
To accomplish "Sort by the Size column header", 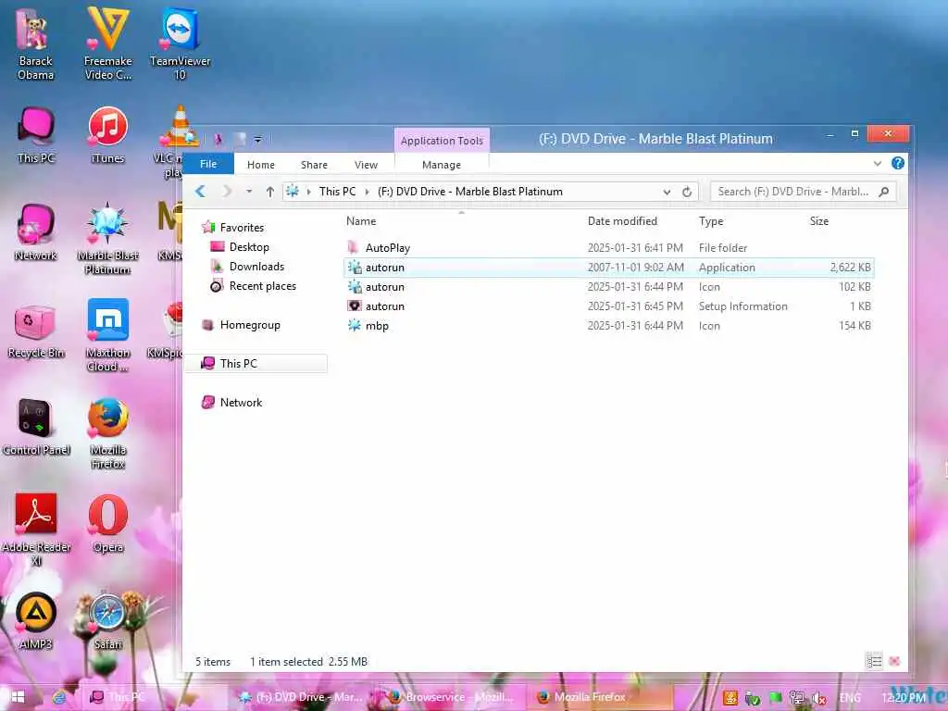I will (x=819, y=221).
